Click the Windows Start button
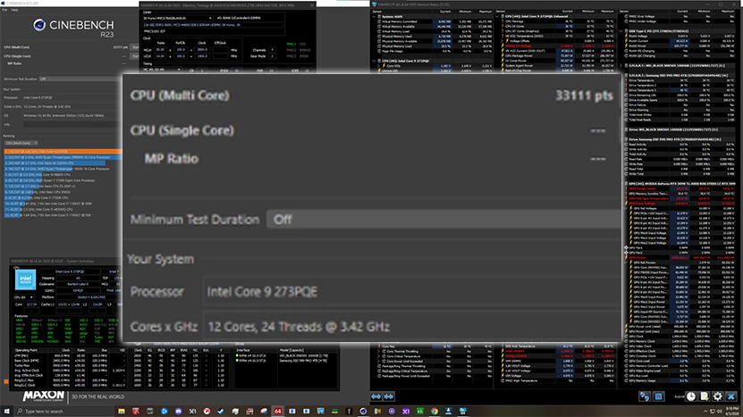Image resolution: width=743 pixels, height=417 pixels. click(x=7, y=410)
